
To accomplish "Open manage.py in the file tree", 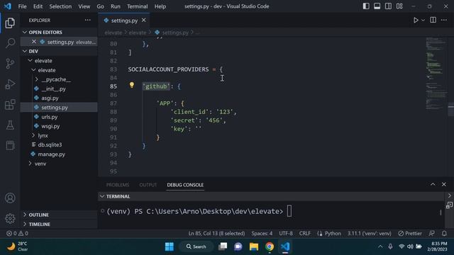I will coord(59,154).
